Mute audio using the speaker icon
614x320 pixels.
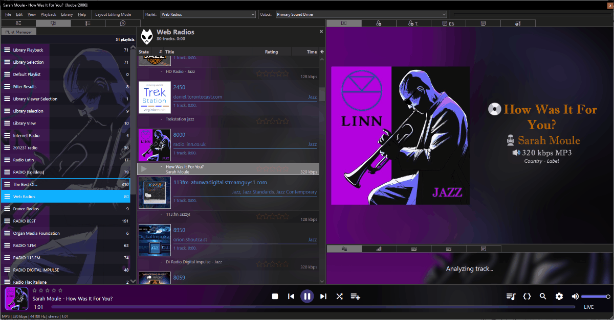point(575,297)
